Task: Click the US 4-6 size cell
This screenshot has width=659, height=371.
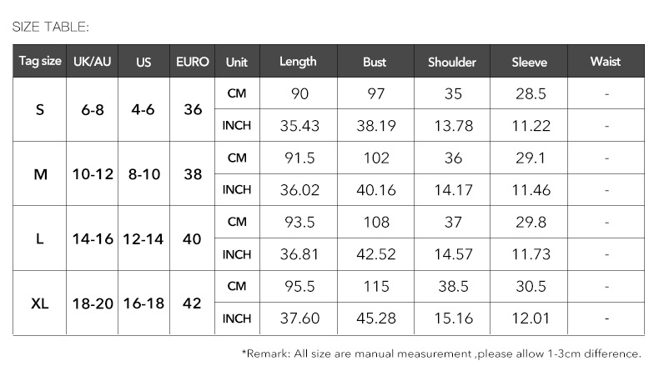Action: click(143, 110)
